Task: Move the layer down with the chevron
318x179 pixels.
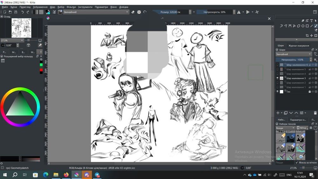Action: (x=291, y=113)
